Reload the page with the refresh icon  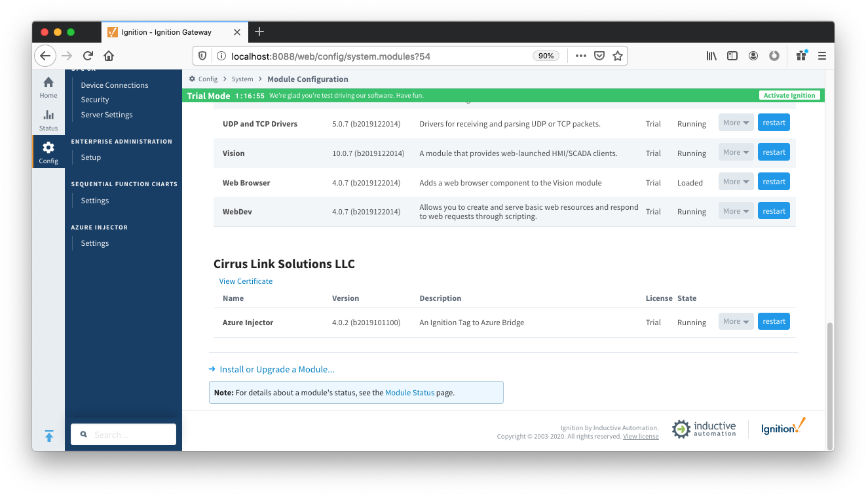88,56
